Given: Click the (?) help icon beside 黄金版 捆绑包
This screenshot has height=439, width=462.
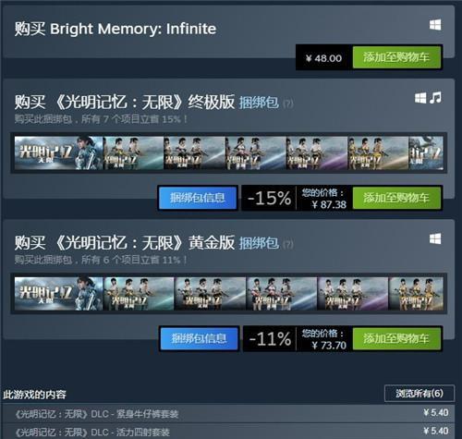Looking at the screenshot, I should (x=287, y=244).
